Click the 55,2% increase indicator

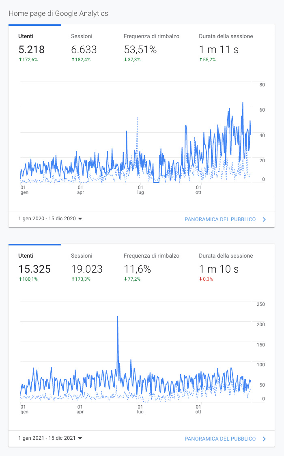(x=207, y=60)
